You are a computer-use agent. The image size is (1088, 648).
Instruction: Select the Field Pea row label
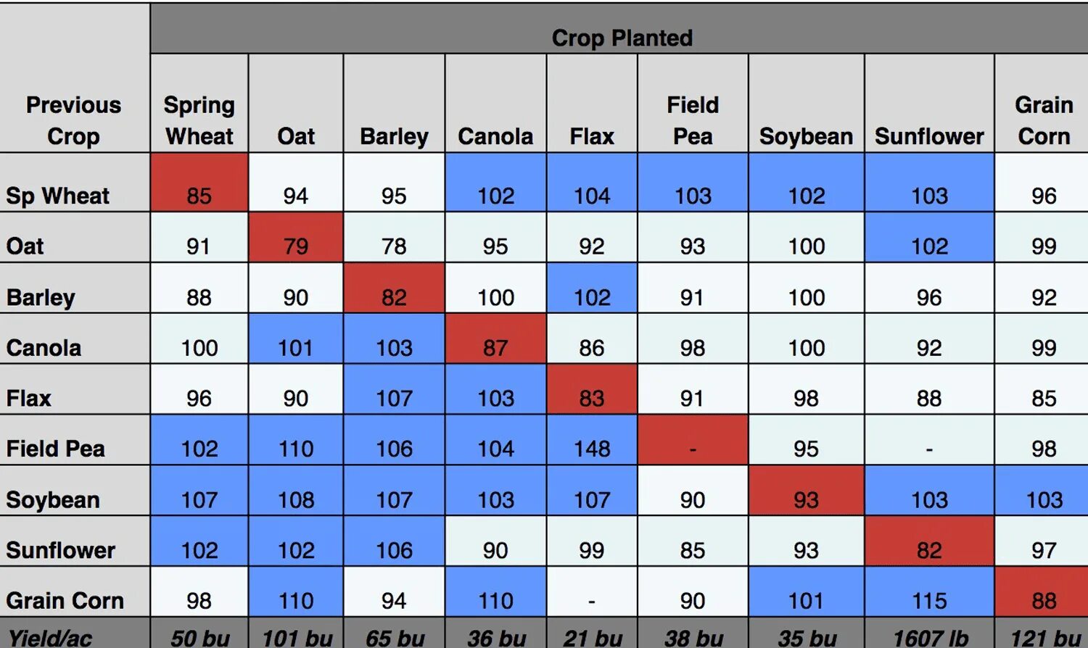74,440
